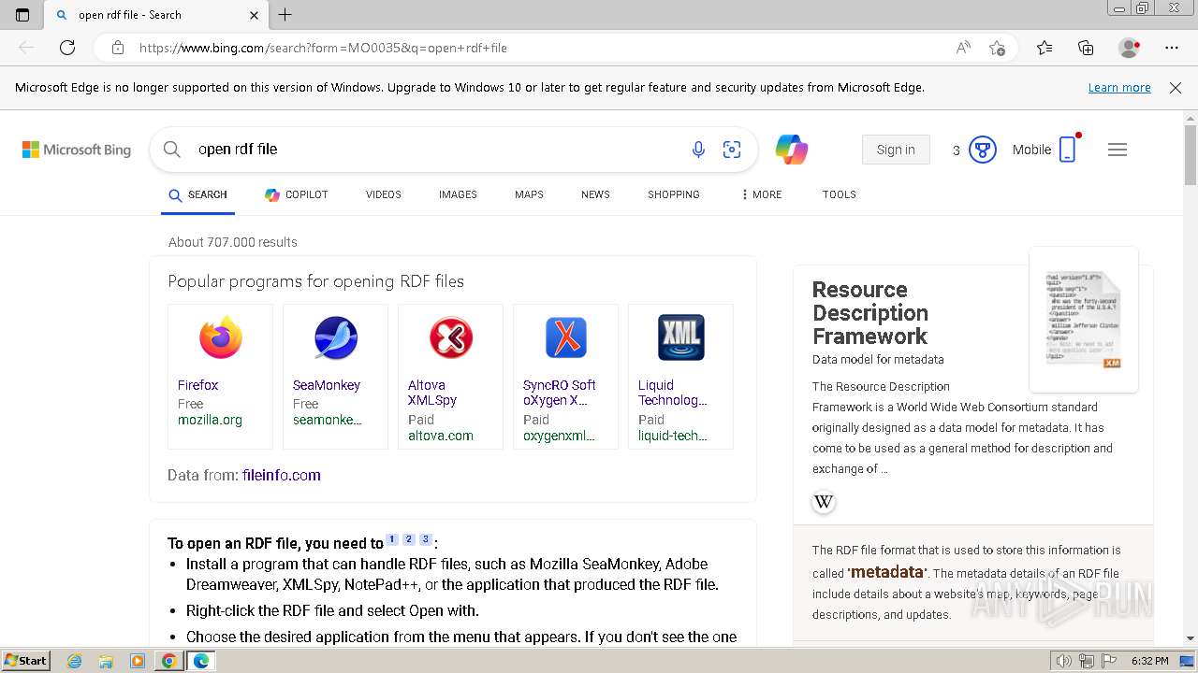Click the address bar URL
The image size is (1198, 673).
323,48
